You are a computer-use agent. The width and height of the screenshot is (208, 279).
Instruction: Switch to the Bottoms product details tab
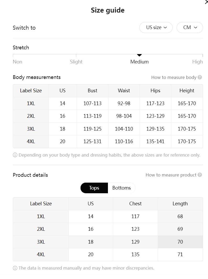coord(122,188)
